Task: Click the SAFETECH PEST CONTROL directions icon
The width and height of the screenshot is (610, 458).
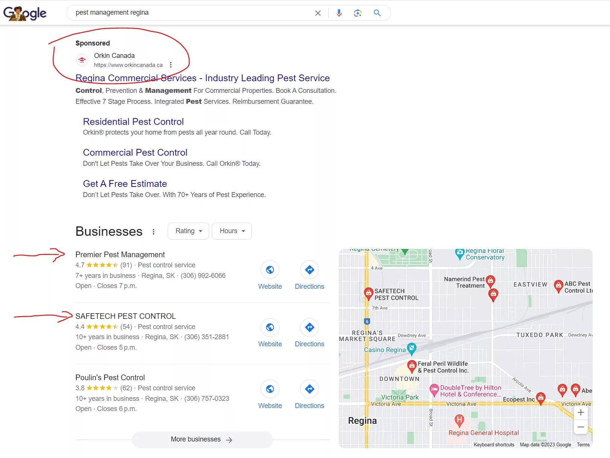Action: [310, 327]
